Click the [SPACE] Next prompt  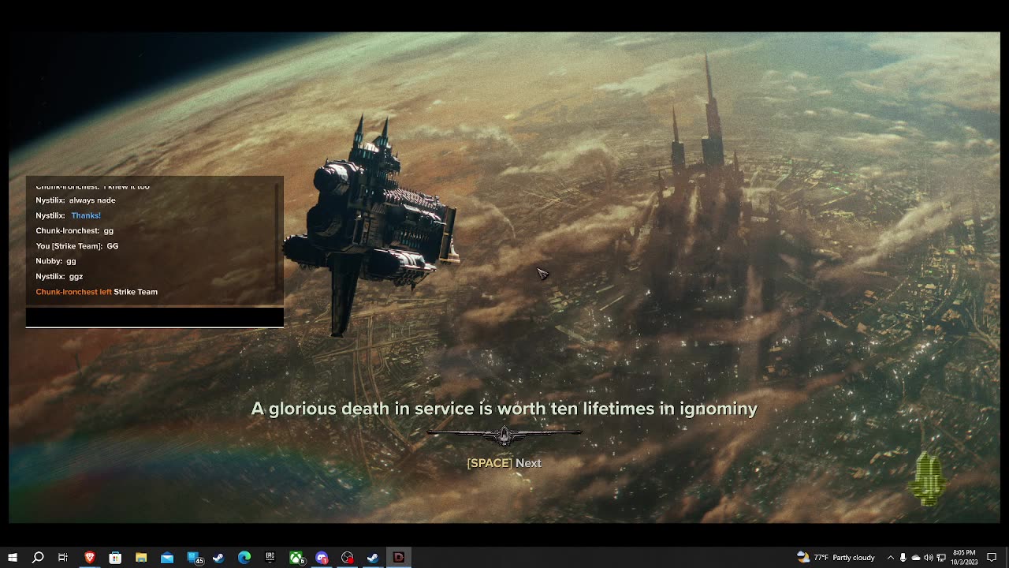pyautogui.click(x=504, y=463)
